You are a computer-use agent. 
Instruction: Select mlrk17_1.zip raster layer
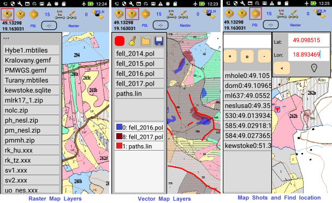click(31, 100)
